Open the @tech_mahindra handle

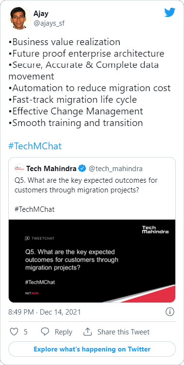(116, 168)
